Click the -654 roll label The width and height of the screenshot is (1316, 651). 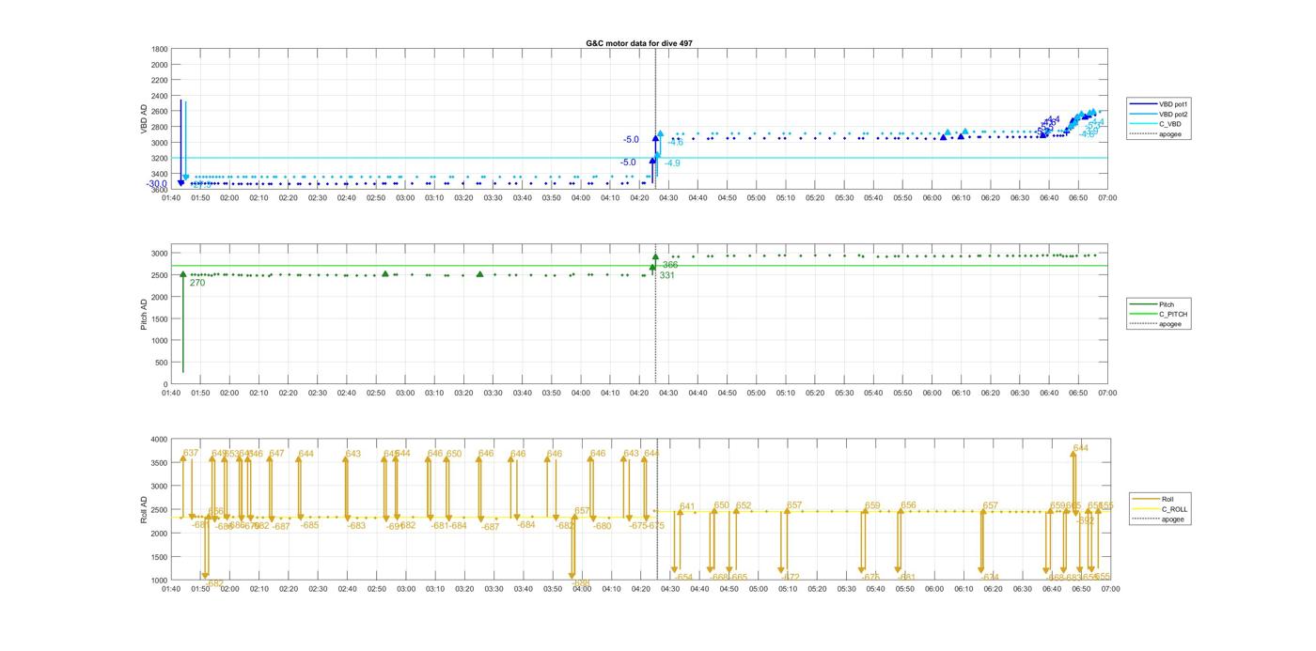click(683, 578)
